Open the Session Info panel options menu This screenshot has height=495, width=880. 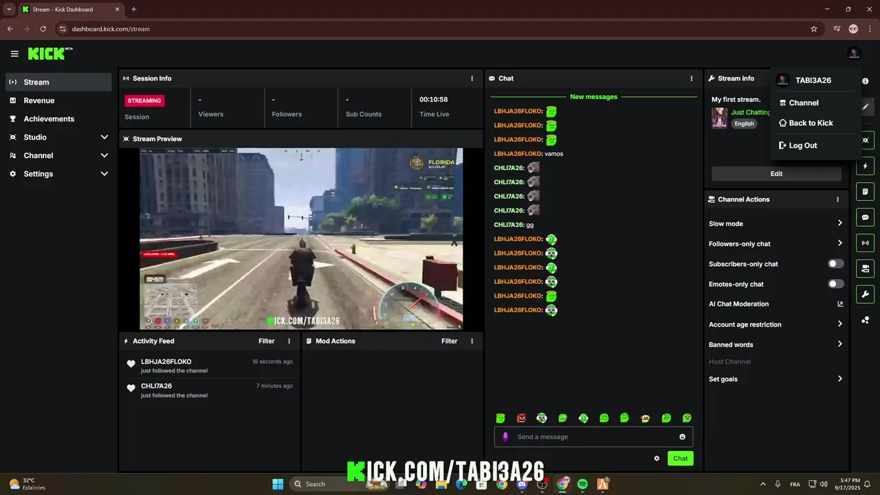coord(472,78)
